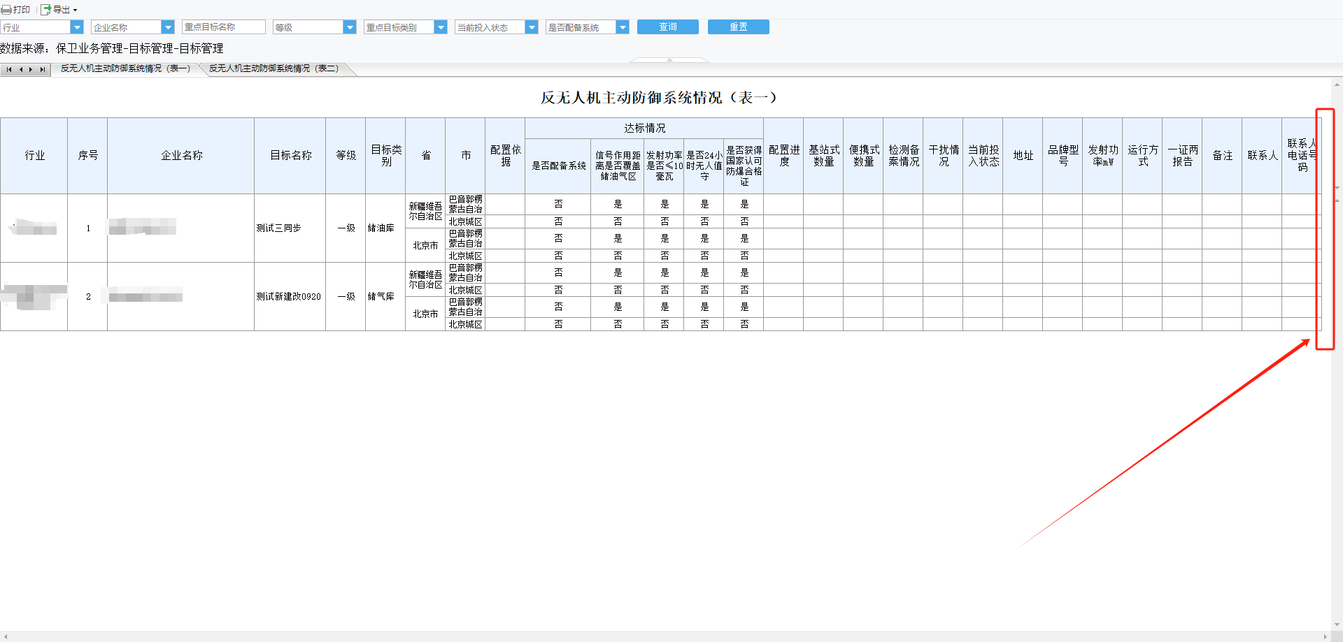Screen dimensions: 1343x642
Task: Select the 储油库 category cell
Action: point(385,228)
